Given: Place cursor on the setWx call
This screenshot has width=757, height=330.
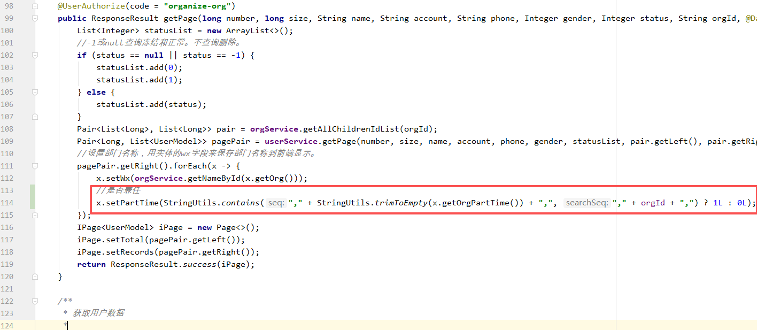Looking at the screenshot, I should [114, 178].
